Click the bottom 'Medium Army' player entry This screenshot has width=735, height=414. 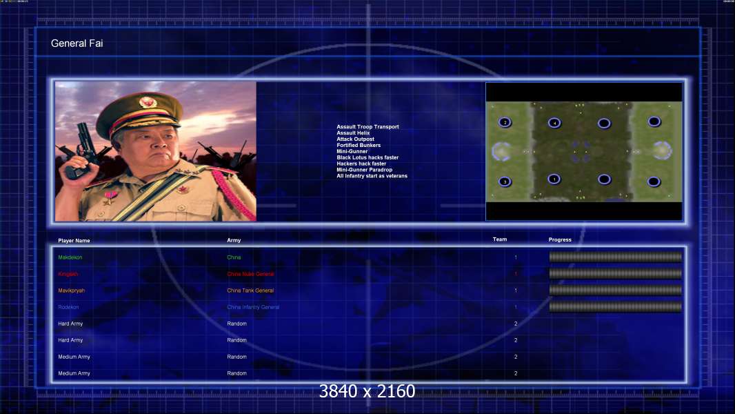74,373
